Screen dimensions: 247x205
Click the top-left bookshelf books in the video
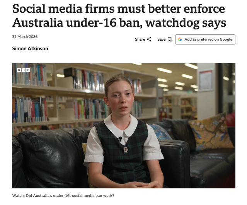[x=30, y=74]
